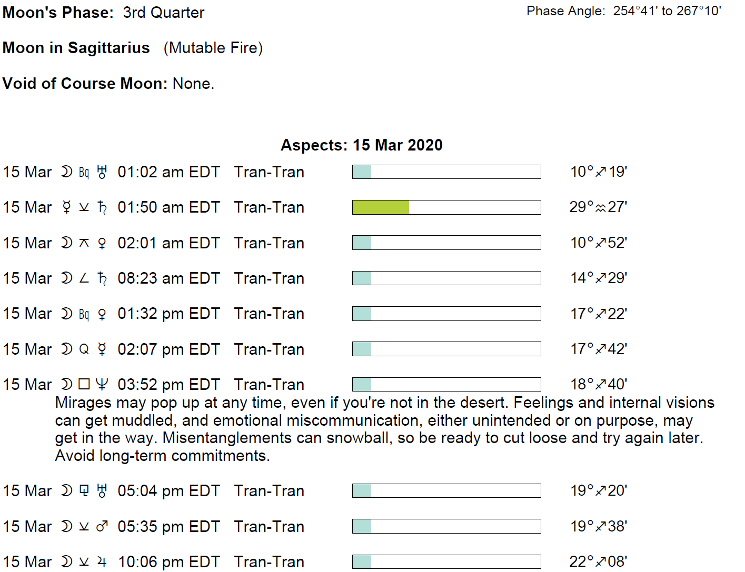Click the green strength bar for Mercury-Saturn aspect
Viewport: 745px width, 572px height.
pos(381,207)
